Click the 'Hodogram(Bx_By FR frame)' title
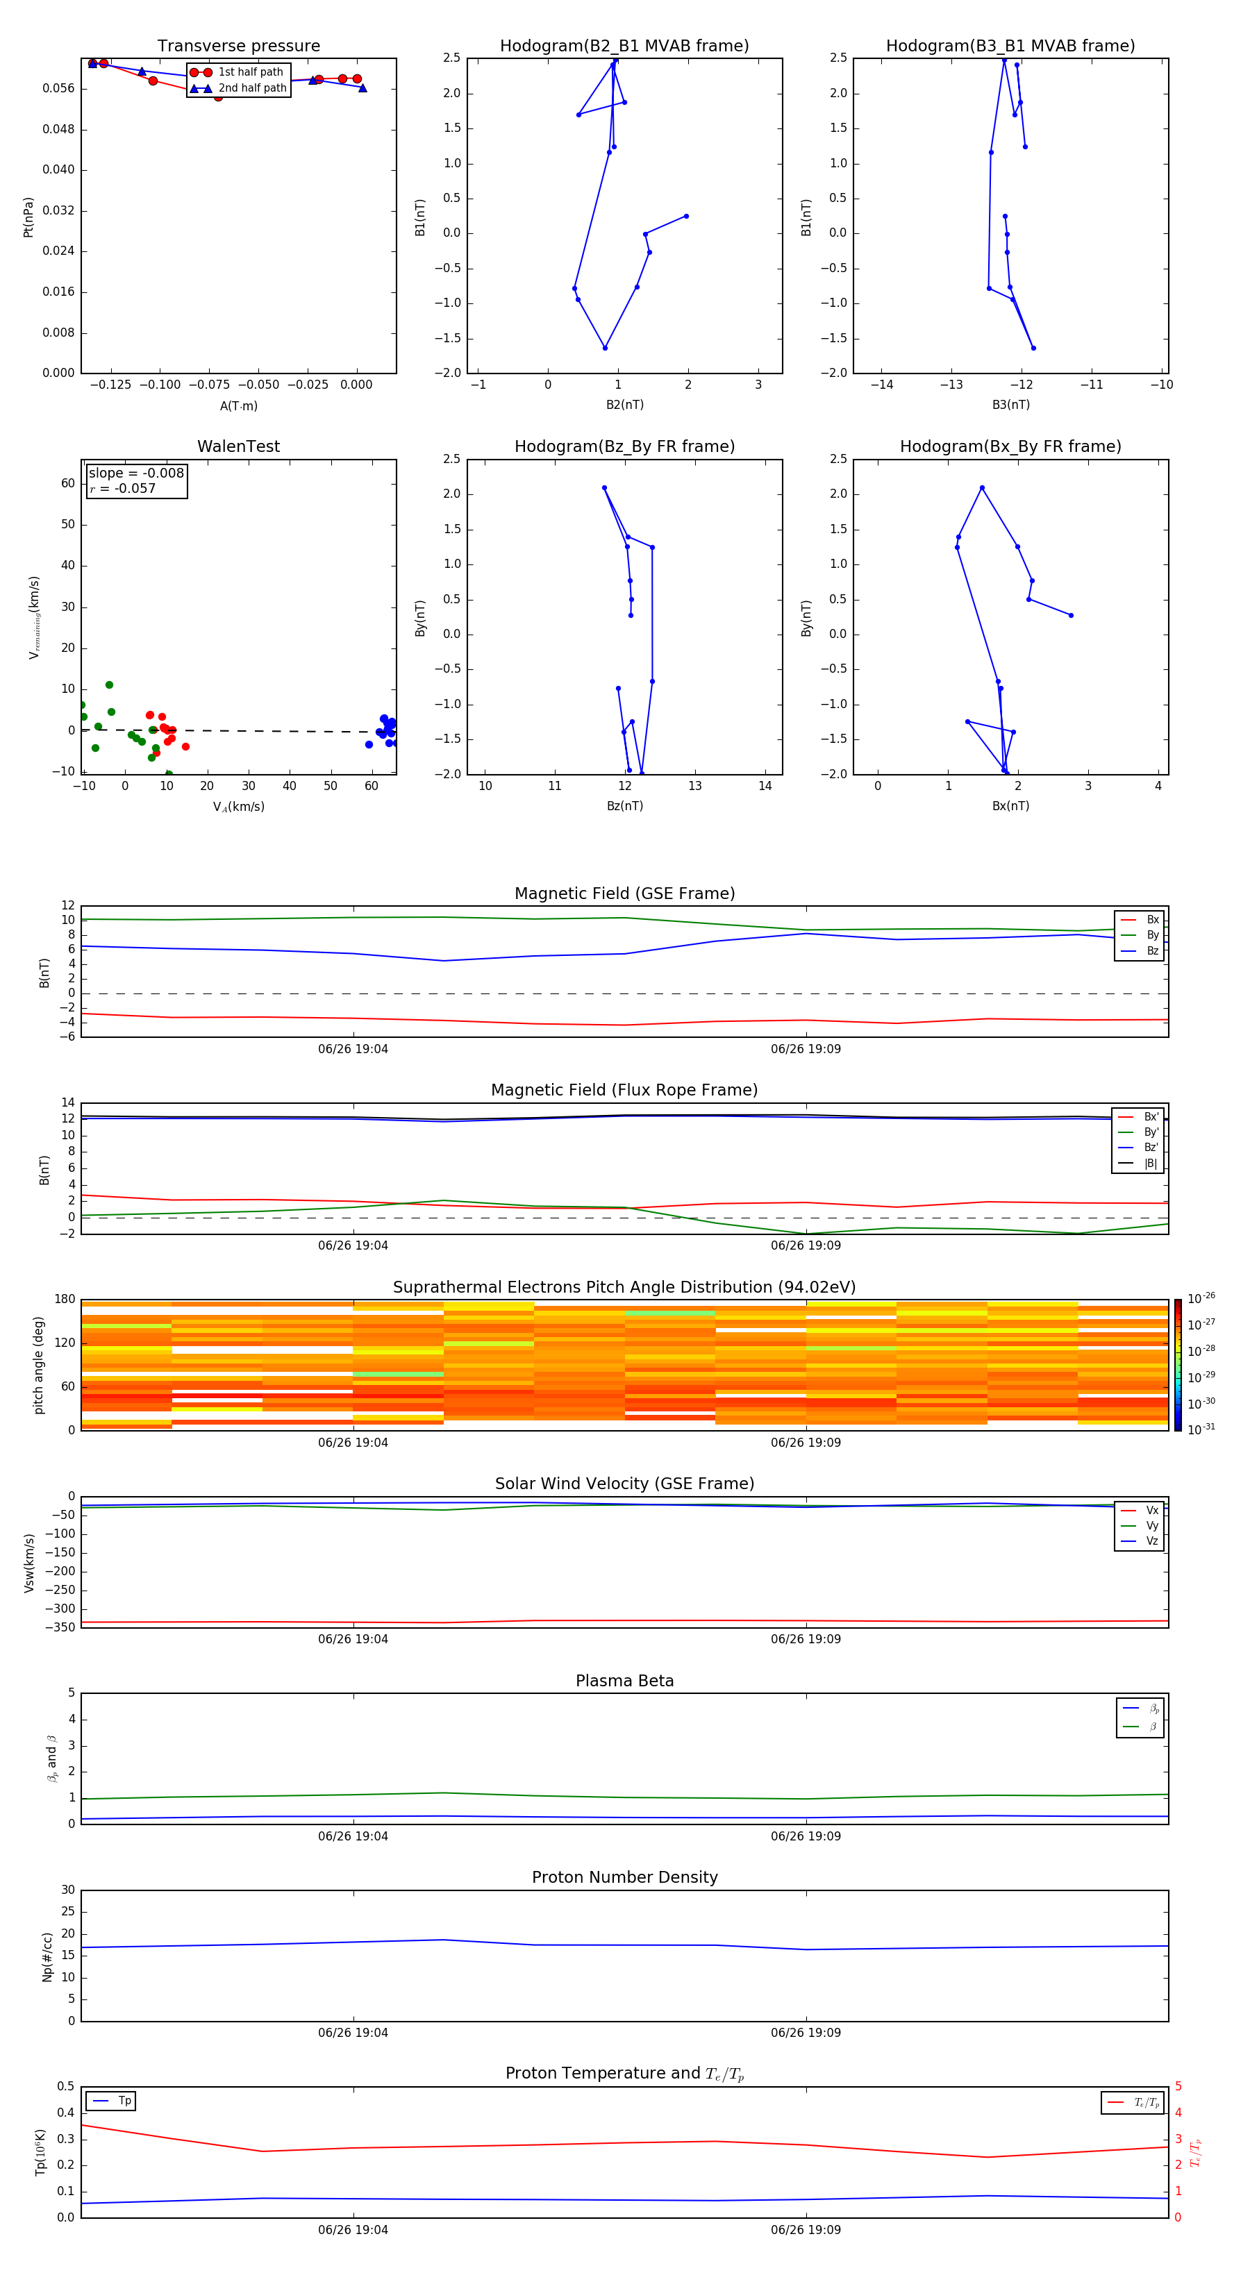This screenshot has width=1250, height=2291. point(1010,446)
